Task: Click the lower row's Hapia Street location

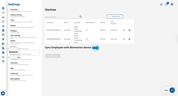Action: [x=78, y=39]
